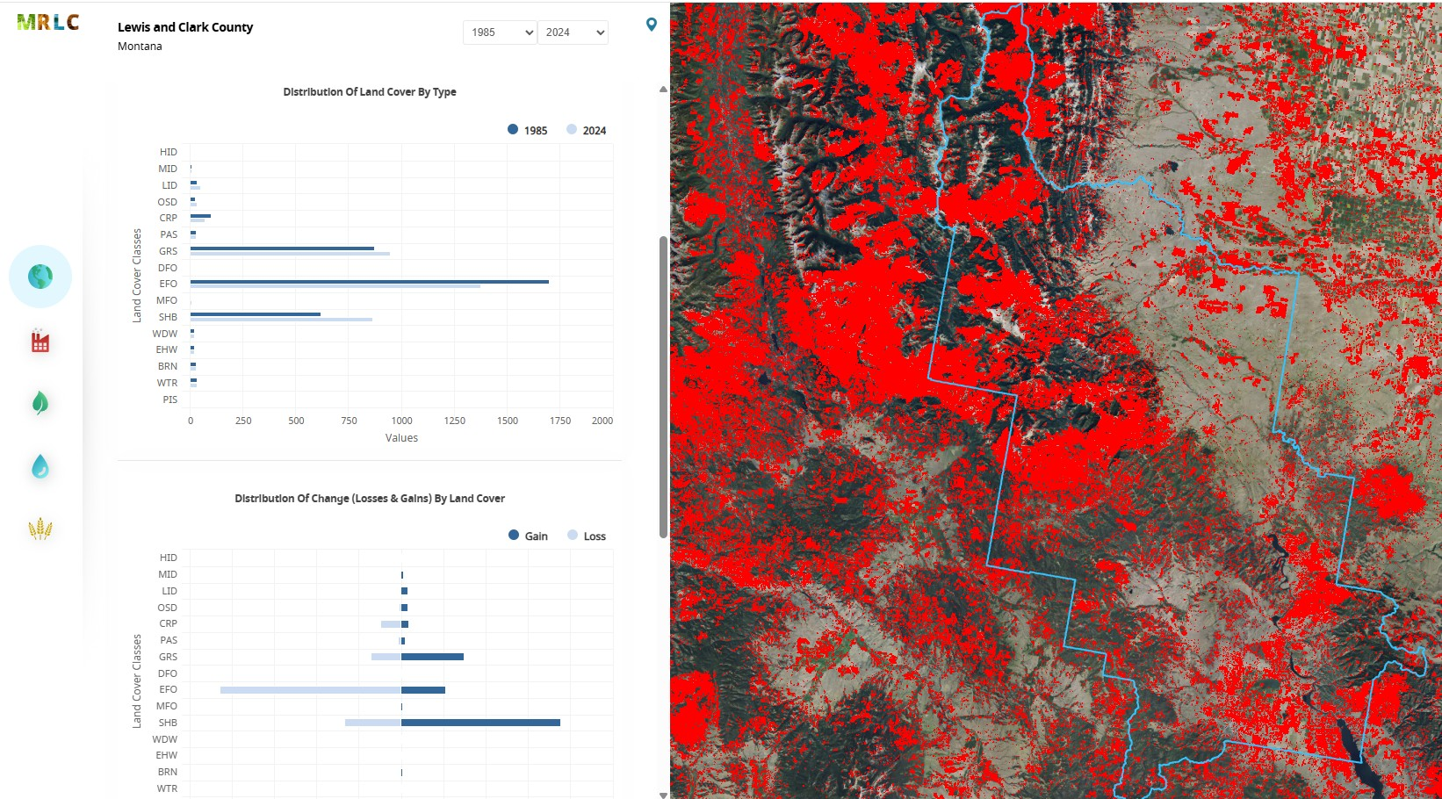Click the SHB gain bar in change chart
The image size is (1442, 799).
(480, 723)
